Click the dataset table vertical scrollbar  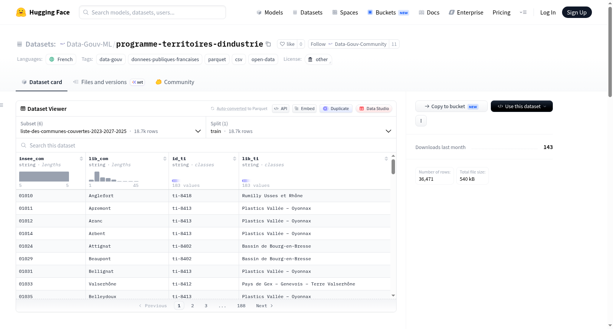pyautogui.click(x=393, y=167)
